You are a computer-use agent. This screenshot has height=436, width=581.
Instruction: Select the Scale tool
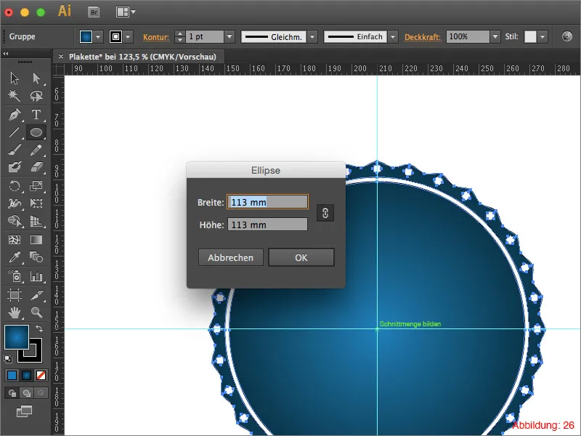tap(36, 185)
